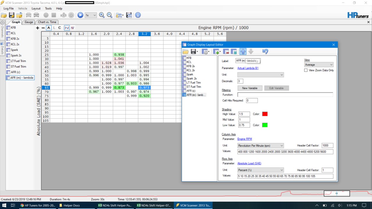Click the save layout icon beside info
This screenshot has width=372, height=209.
(x=129, y=15)
